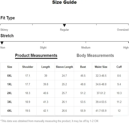Click the Stretch Non marker triangle
The width and height of the screenshot is (129, 123).
2,43
